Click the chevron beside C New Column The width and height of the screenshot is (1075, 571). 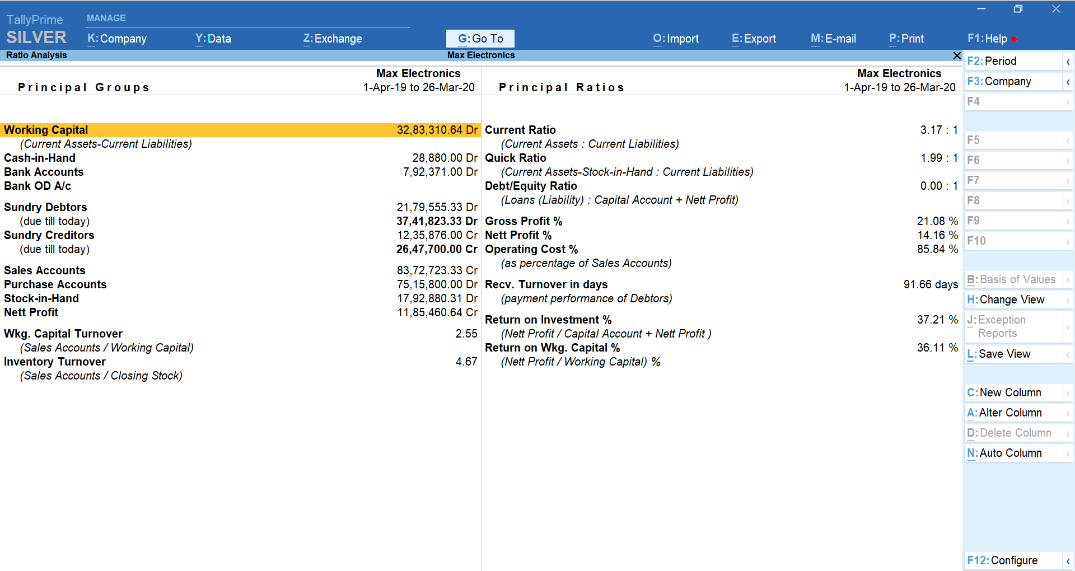click(x=1068, y=393)
